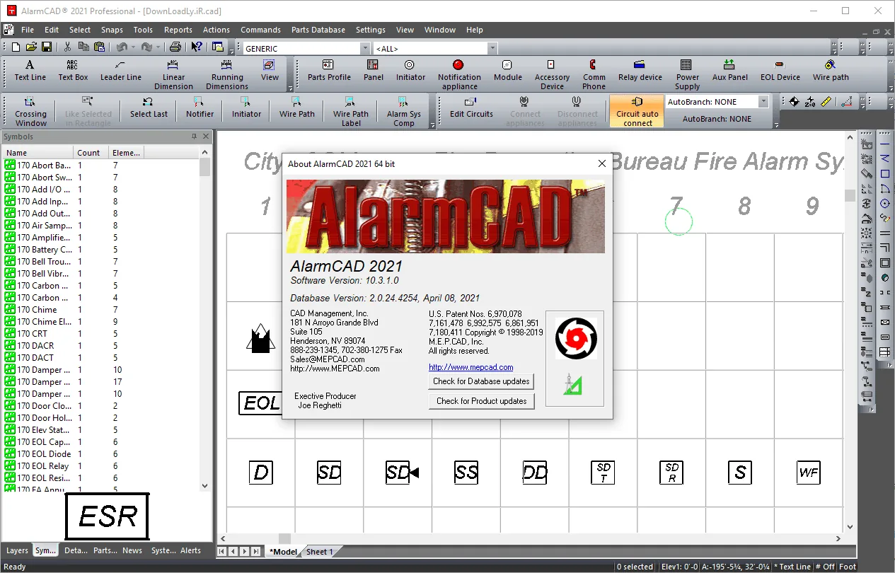Insert a Comm Phone
The height and width of the screenshot is (573, 895).
594,74
